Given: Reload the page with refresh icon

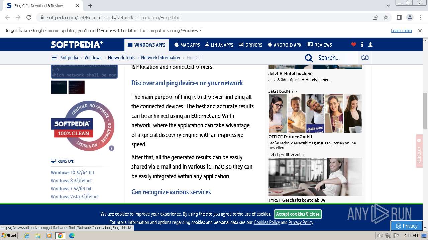Looking at the screenshot, I should (x=29, y=18).
